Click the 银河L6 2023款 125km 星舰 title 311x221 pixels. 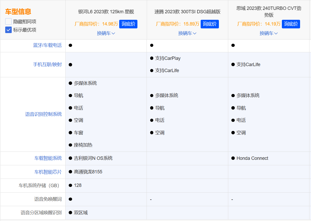tap(106, 12)
